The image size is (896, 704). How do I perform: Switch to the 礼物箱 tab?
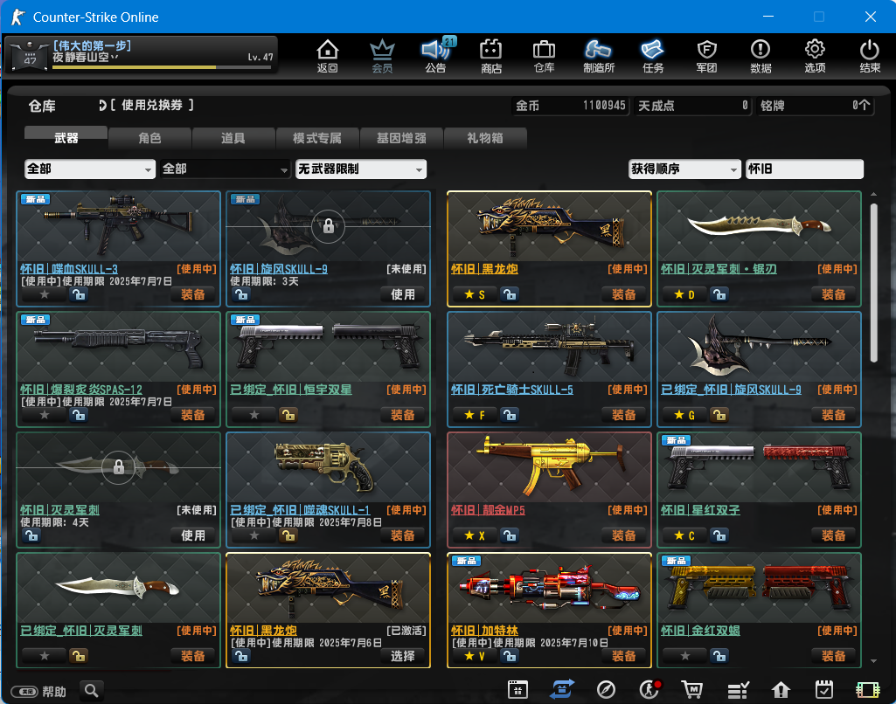click(484, 138)
